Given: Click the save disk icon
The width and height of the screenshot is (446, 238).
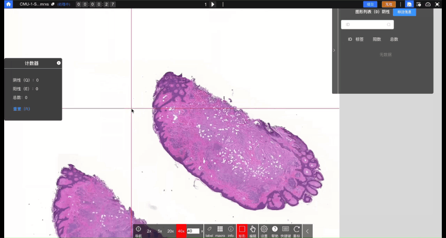Looking at the screenshot, I should [x=409, y=4].
